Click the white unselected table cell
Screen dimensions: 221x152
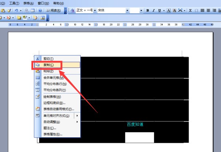[x=140, y=137]
